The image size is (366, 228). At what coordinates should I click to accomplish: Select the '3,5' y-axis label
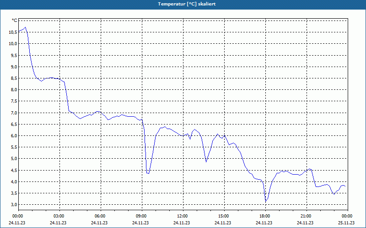(14, 193)
